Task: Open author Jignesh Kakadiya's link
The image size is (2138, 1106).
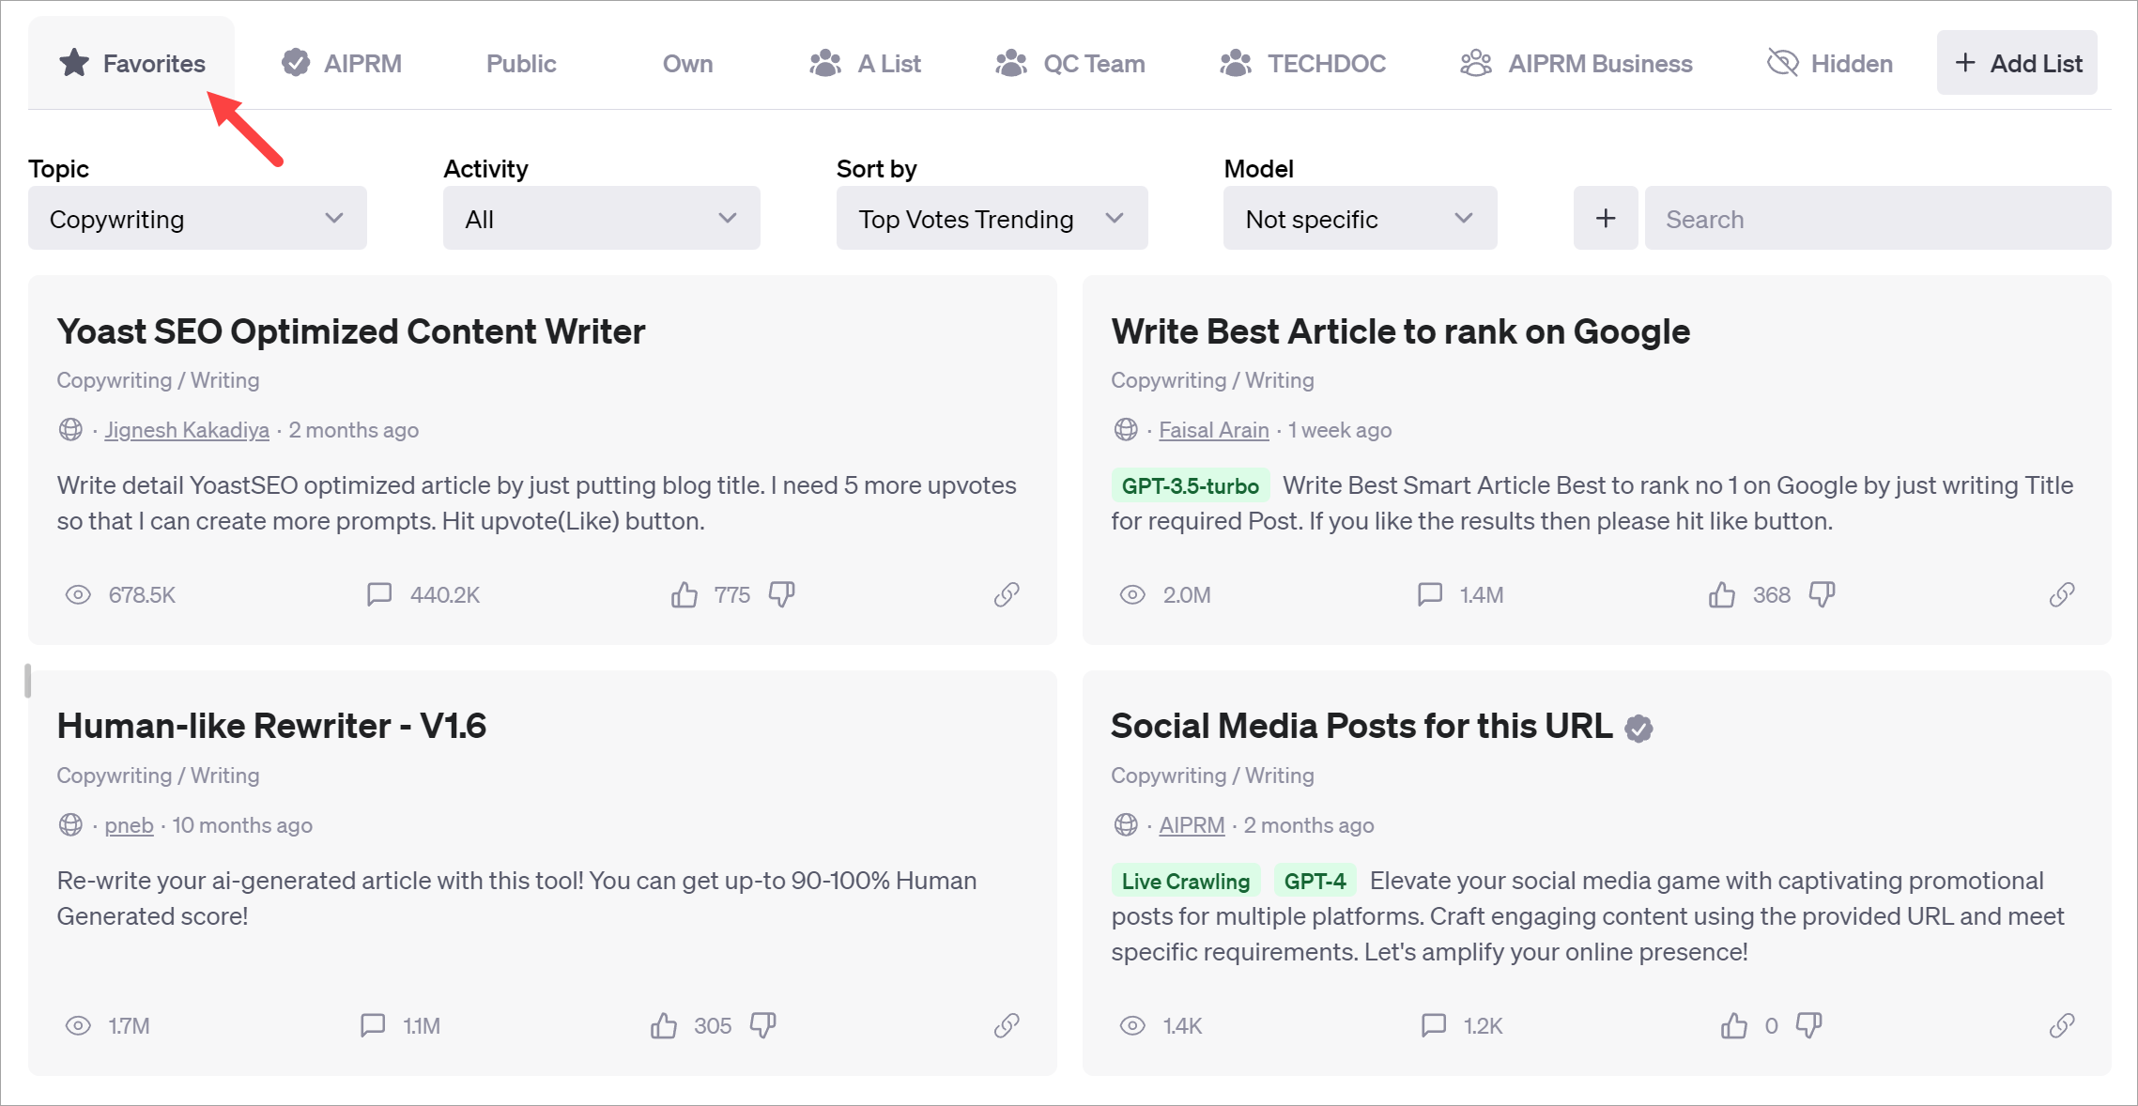Action: coord(186,430)
